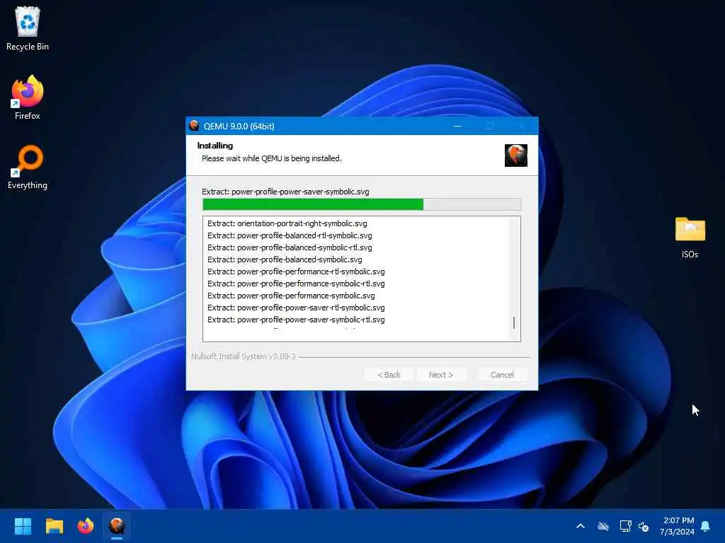The image size is (725, 543).
Task: Click the Installing heading text
Action: [215, 146]
